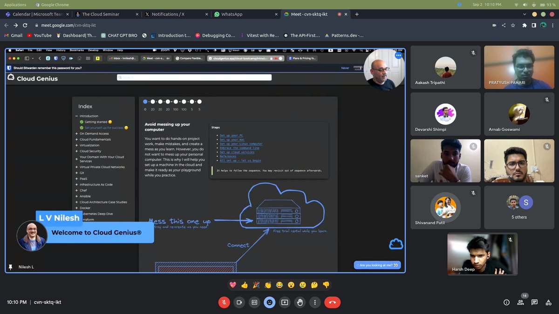Open the Patterns.dev bookmark
559x314 pixels.
[345, 35]
